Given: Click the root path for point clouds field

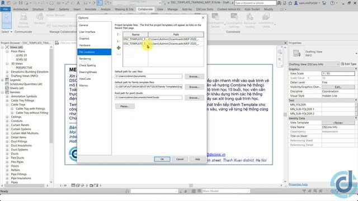Looking at the screenshot, I should [x=149, y=98].
